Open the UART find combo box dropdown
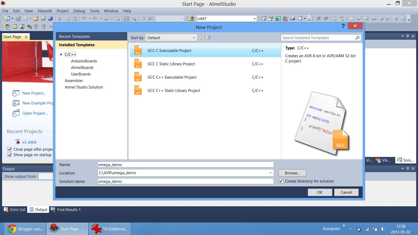Viewport: 418px width, 235px height. pos(254,19)
